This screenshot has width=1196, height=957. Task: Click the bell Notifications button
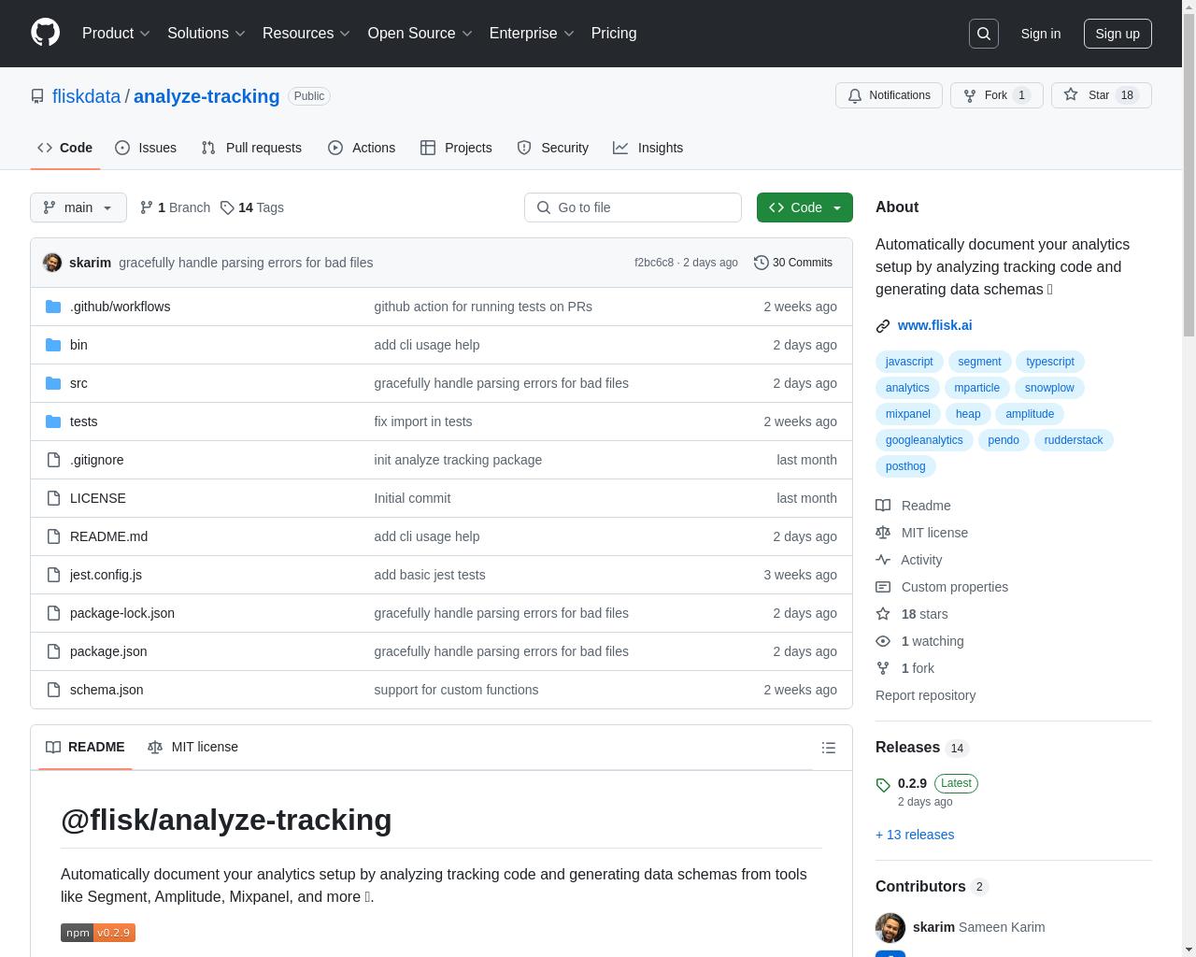click(889, 95)
